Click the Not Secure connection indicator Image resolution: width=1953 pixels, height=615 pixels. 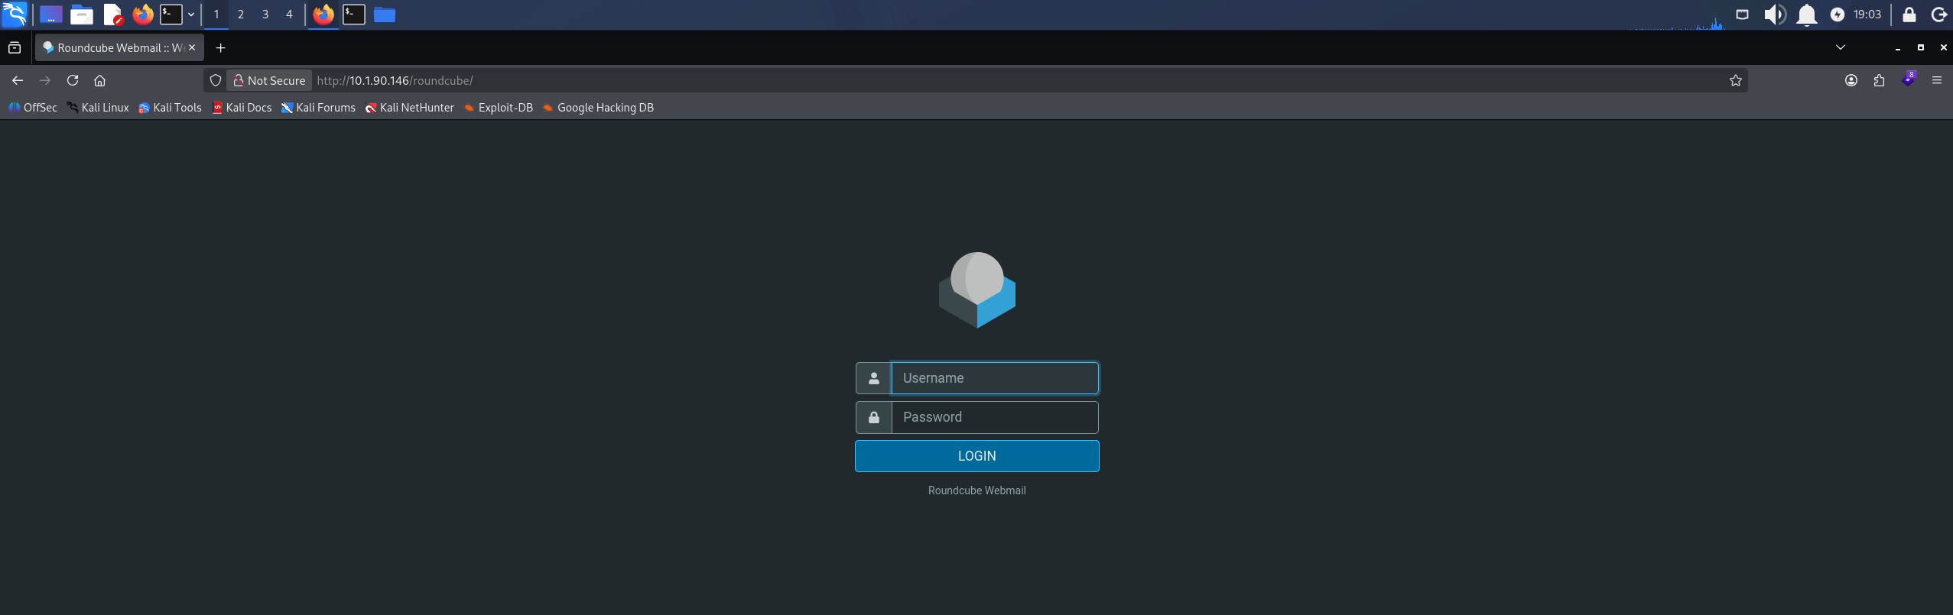tap(269, 80)
